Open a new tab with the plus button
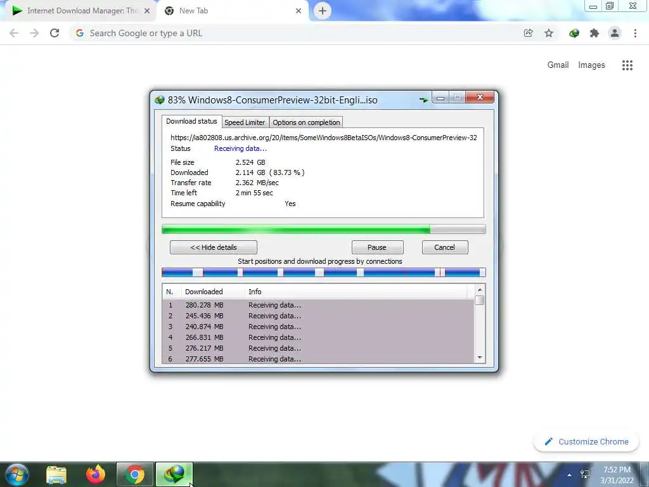649x487 pixels. [x=323, y=11]
